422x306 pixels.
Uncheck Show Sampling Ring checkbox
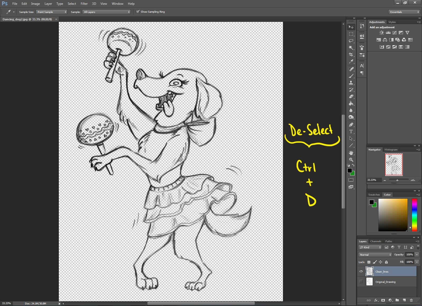[x=138, y=12]
